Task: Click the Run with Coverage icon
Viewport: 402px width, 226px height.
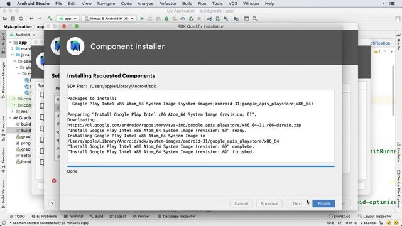Action: pyautogui.click(x=175, y=18)
